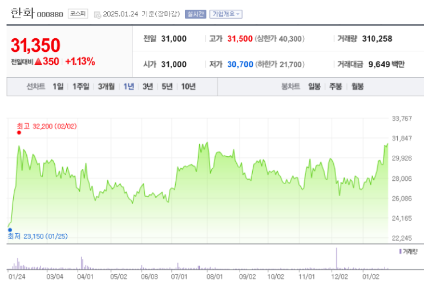
Task: Open the 기업개요 dropdown
Action: [x=226, y=14]
